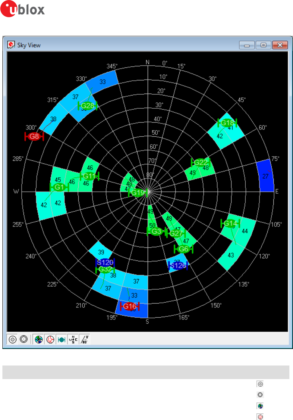This screenshot has width=293, height=420.
Task: Click the 45 signal value above G1
Action: (58, 180)
